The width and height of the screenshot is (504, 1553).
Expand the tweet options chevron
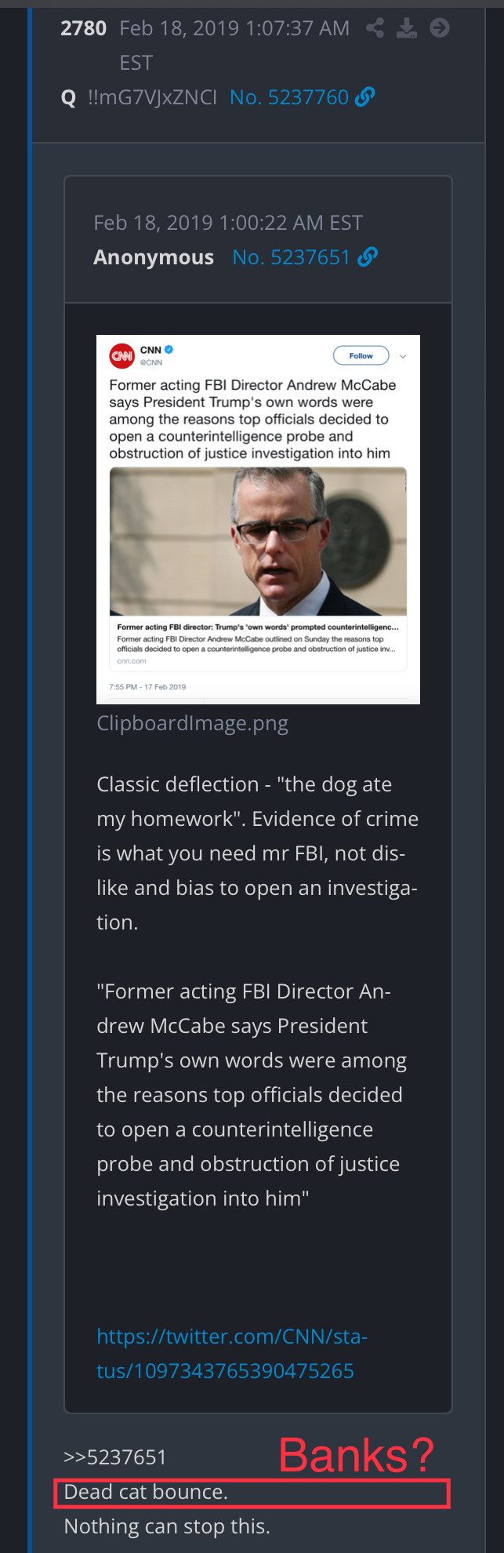click(403, 356)
